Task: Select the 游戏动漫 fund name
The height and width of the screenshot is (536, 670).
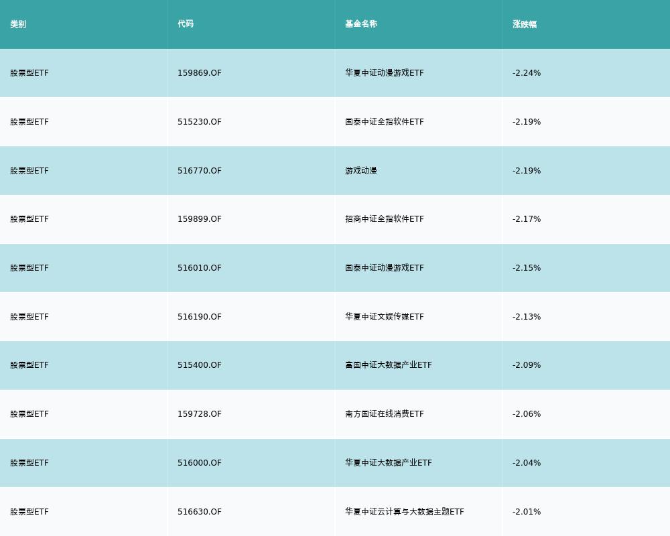Action: (361, 171)
